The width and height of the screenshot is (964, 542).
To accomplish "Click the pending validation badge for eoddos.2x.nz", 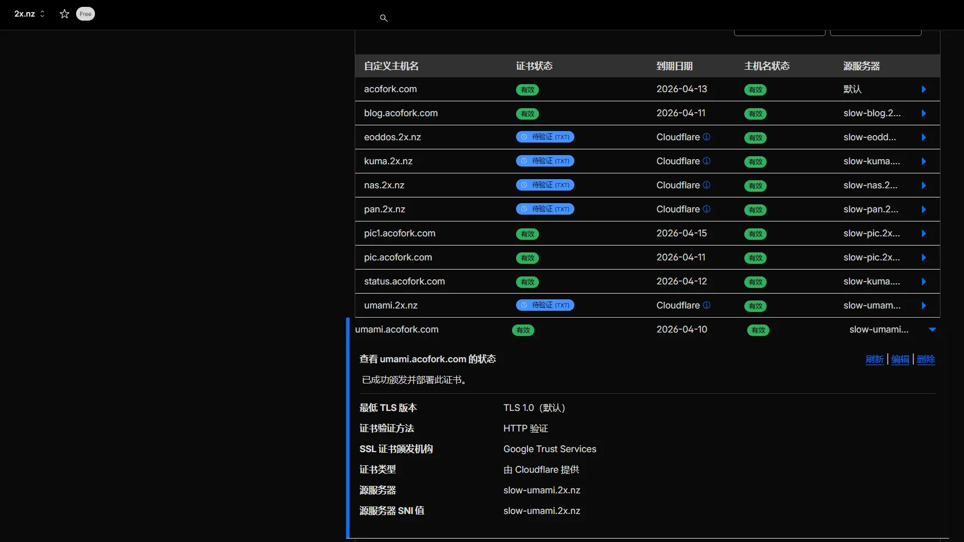I will [545, 137].
